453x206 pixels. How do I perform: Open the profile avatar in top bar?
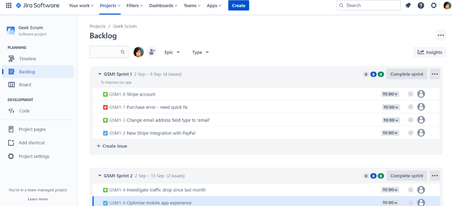point(447,5)
